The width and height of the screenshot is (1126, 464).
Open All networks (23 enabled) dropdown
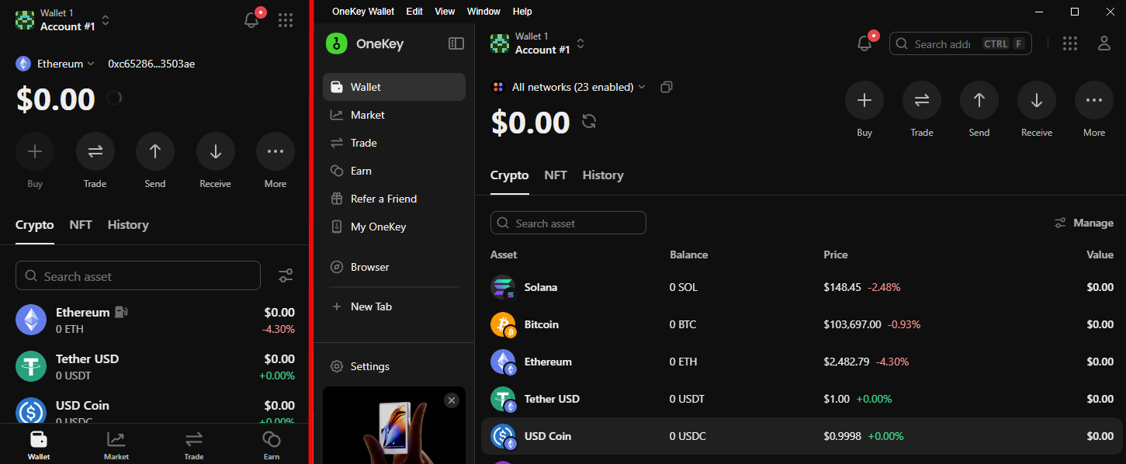569,87
